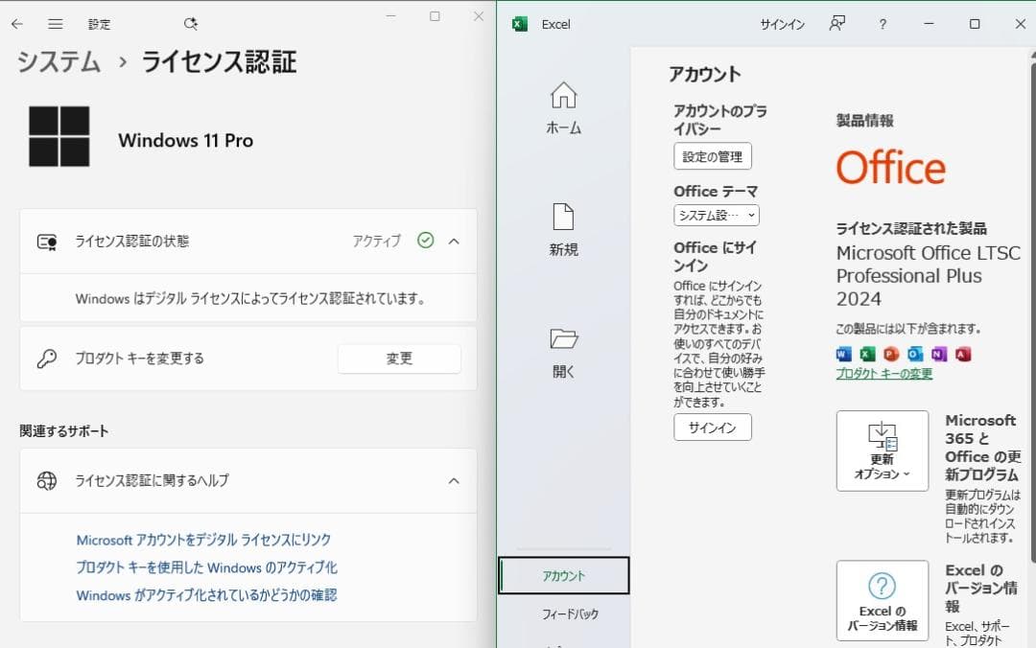The width and height of the screenshot is (1036, 648).
Task: Select the OneNote icon in product info
Action: point(936,354)
